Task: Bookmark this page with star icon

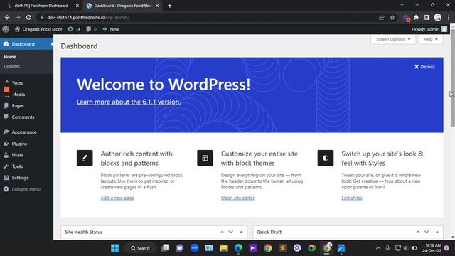Action: [x=392, y=17]
